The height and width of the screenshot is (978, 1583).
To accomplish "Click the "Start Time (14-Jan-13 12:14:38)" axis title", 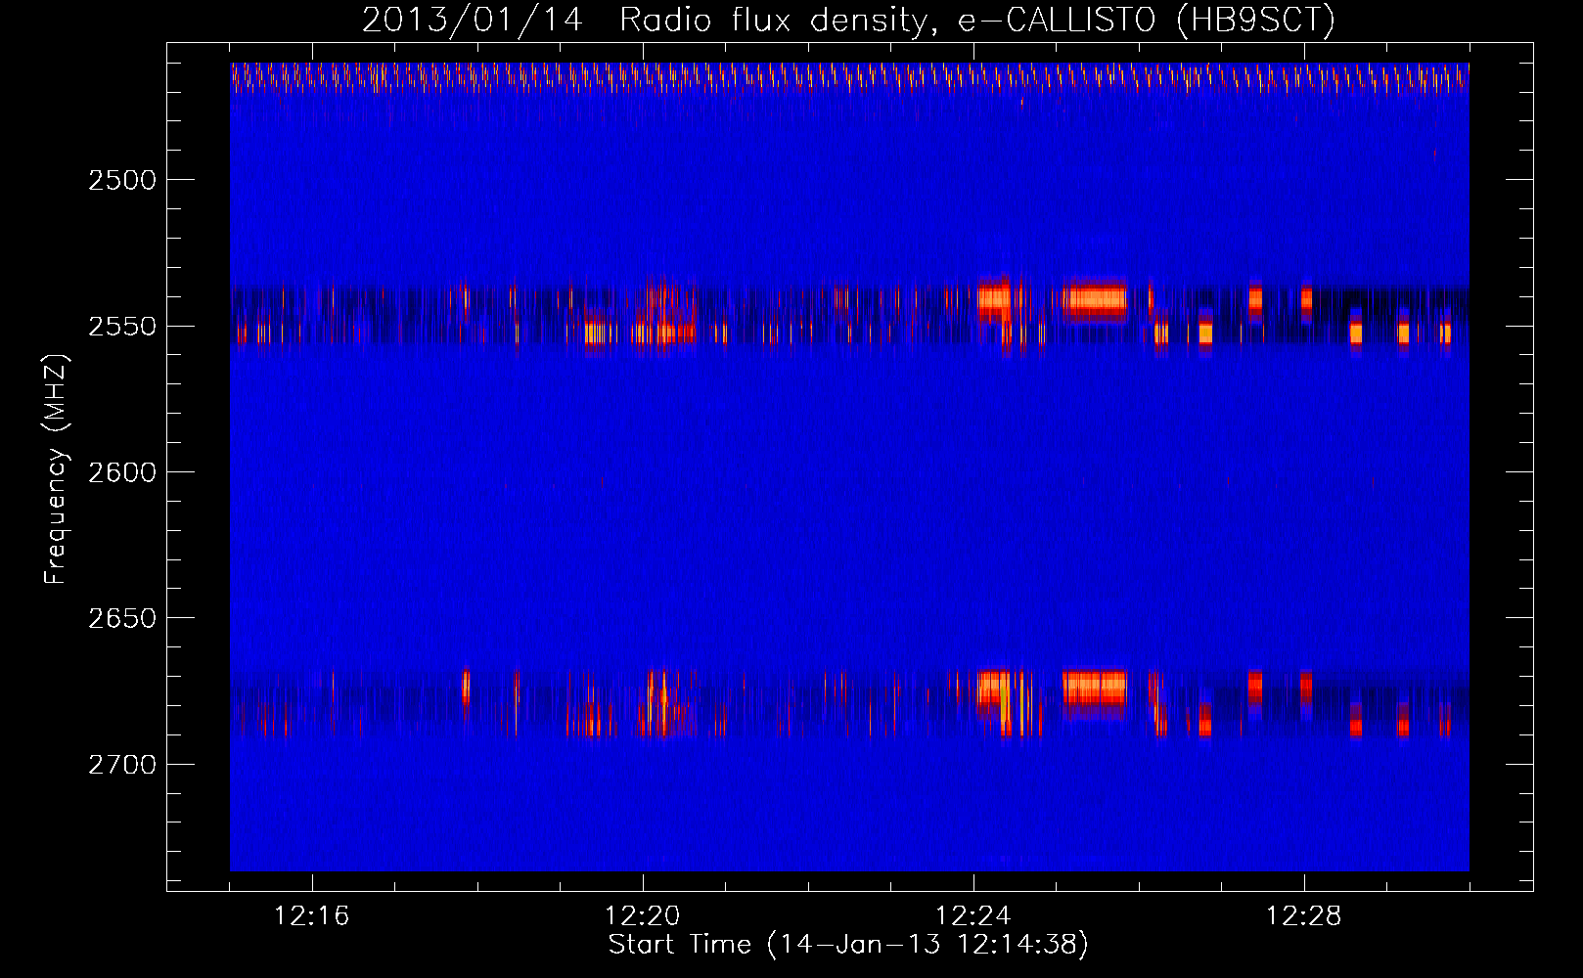I will coord(848,945).
